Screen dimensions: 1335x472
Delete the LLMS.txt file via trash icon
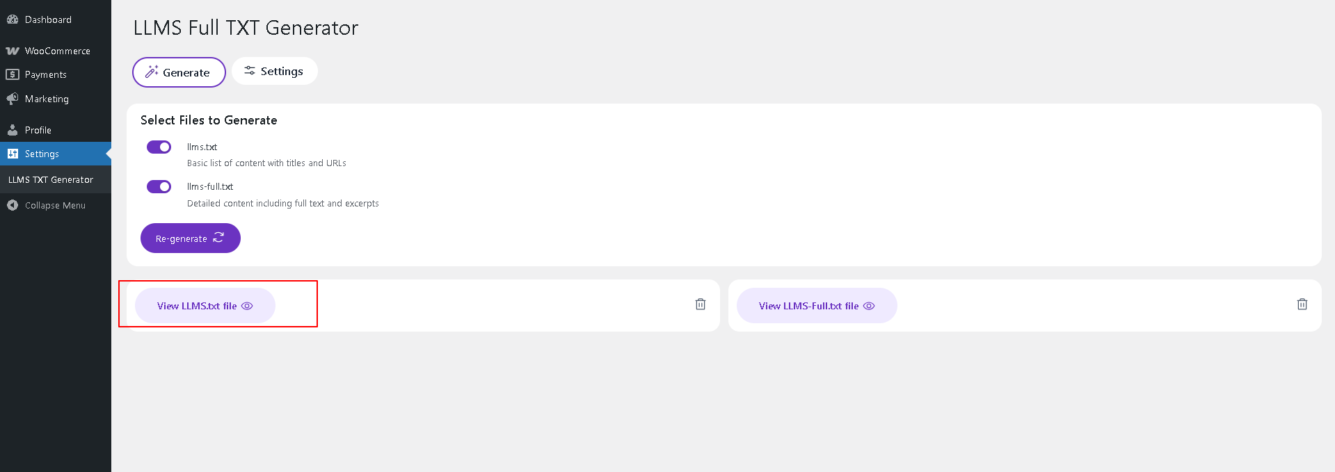pyautogui.click(x=701, y=304)
